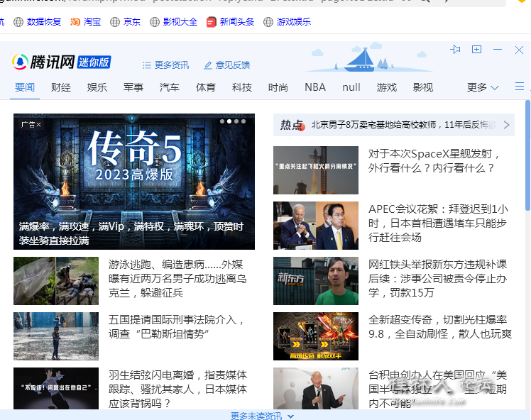Expand the 更多 categories dropdown
531x420 pixels.
tap(483, 87)
